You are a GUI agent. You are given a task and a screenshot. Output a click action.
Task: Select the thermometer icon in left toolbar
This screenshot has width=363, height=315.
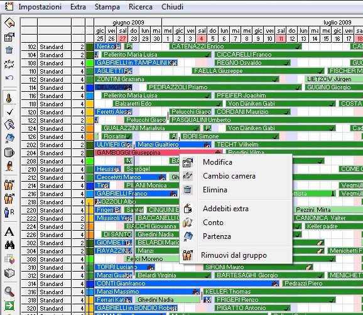pos(9,98)
